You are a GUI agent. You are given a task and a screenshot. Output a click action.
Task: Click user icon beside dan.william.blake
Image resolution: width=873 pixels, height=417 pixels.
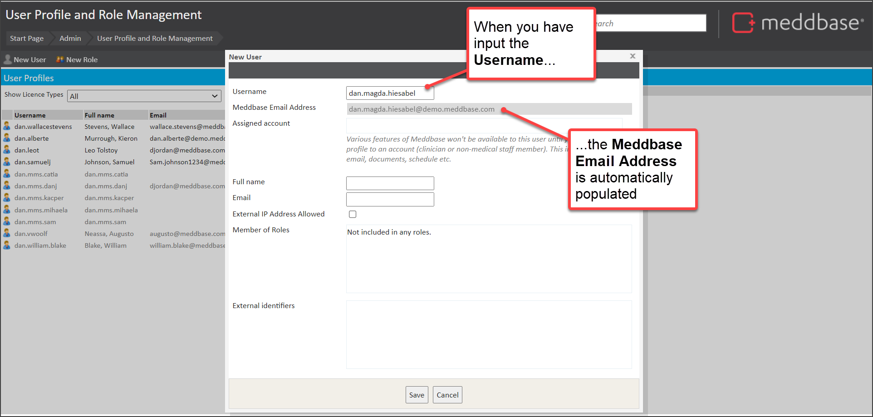(x=7, y=245)
